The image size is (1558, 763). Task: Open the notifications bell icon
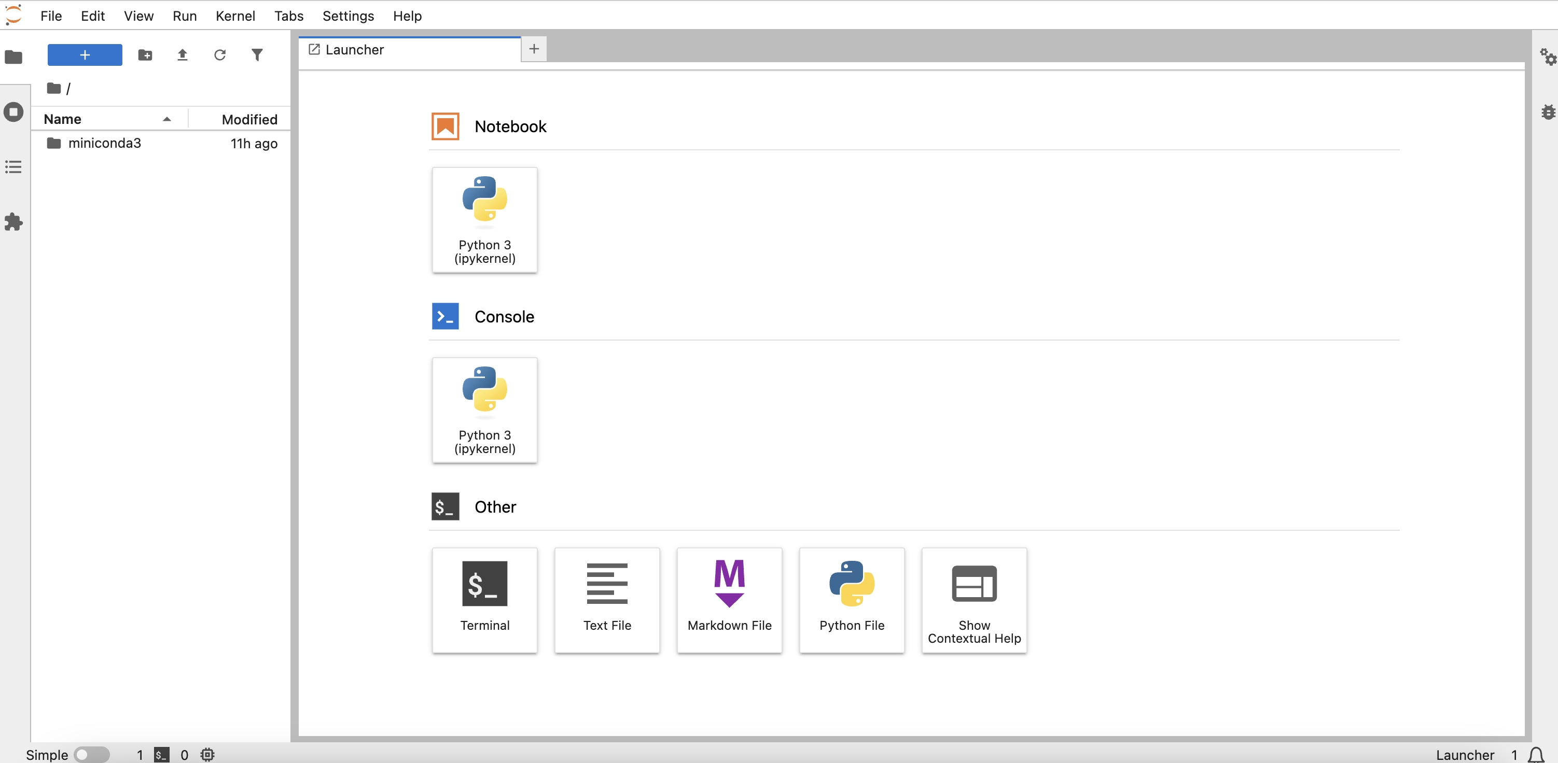pos(1536,755)
